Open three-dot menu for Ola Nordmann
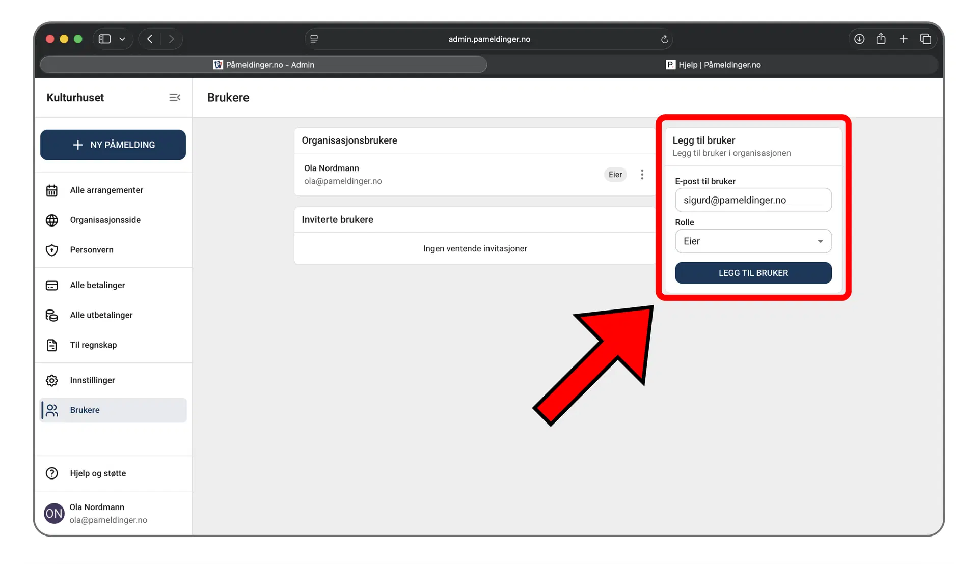 pos(642,175)
